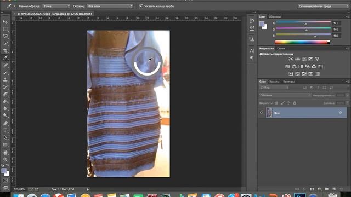Click the G value field 146
The image size is (351, 197).
pos(336,30)
